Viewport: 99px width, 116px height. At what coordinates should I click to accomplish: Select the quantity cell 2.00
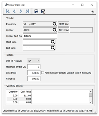tap(12, 96)
